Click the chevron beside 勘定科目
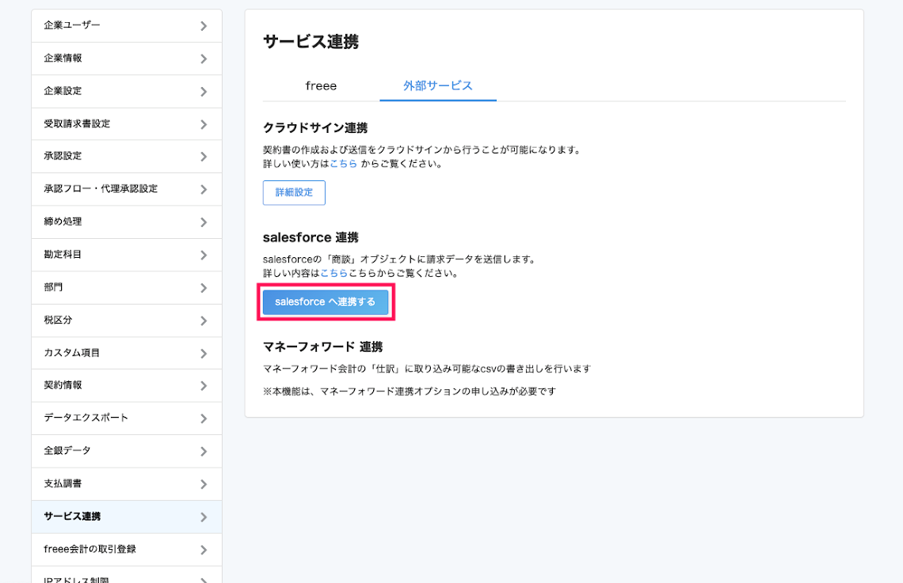The height and width of the screenshot is (583, 903). click(x=204, y=255)
